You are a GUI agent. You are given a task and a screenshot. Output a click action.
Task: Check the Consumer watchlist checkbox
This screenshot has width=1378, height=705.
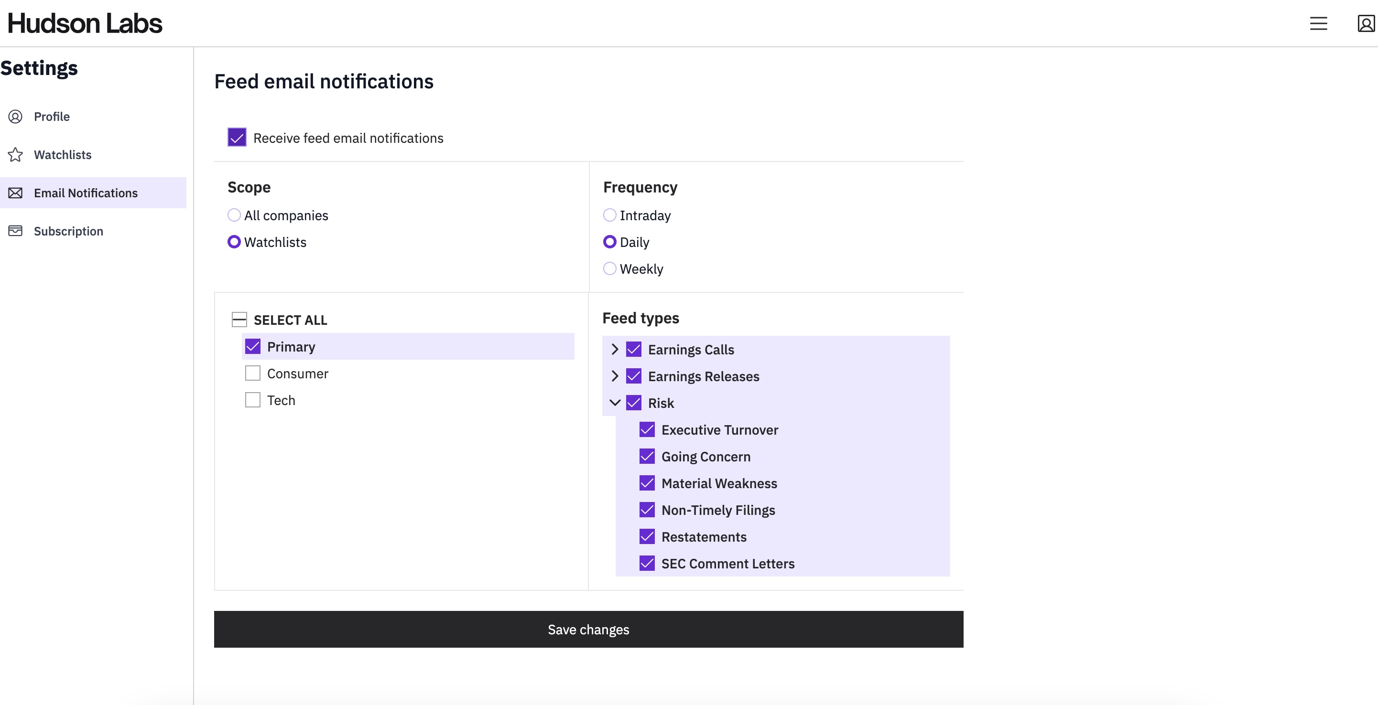point(252,373)
